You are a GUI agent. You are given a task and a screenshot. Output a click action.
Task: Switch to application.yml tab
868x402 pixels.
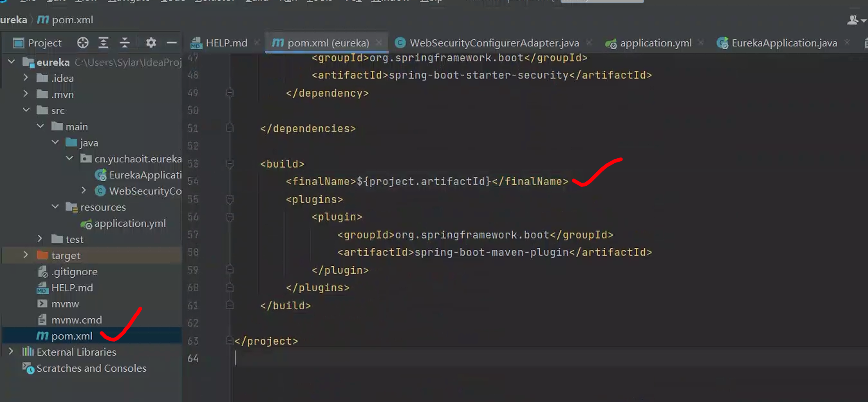click(655, 43)
